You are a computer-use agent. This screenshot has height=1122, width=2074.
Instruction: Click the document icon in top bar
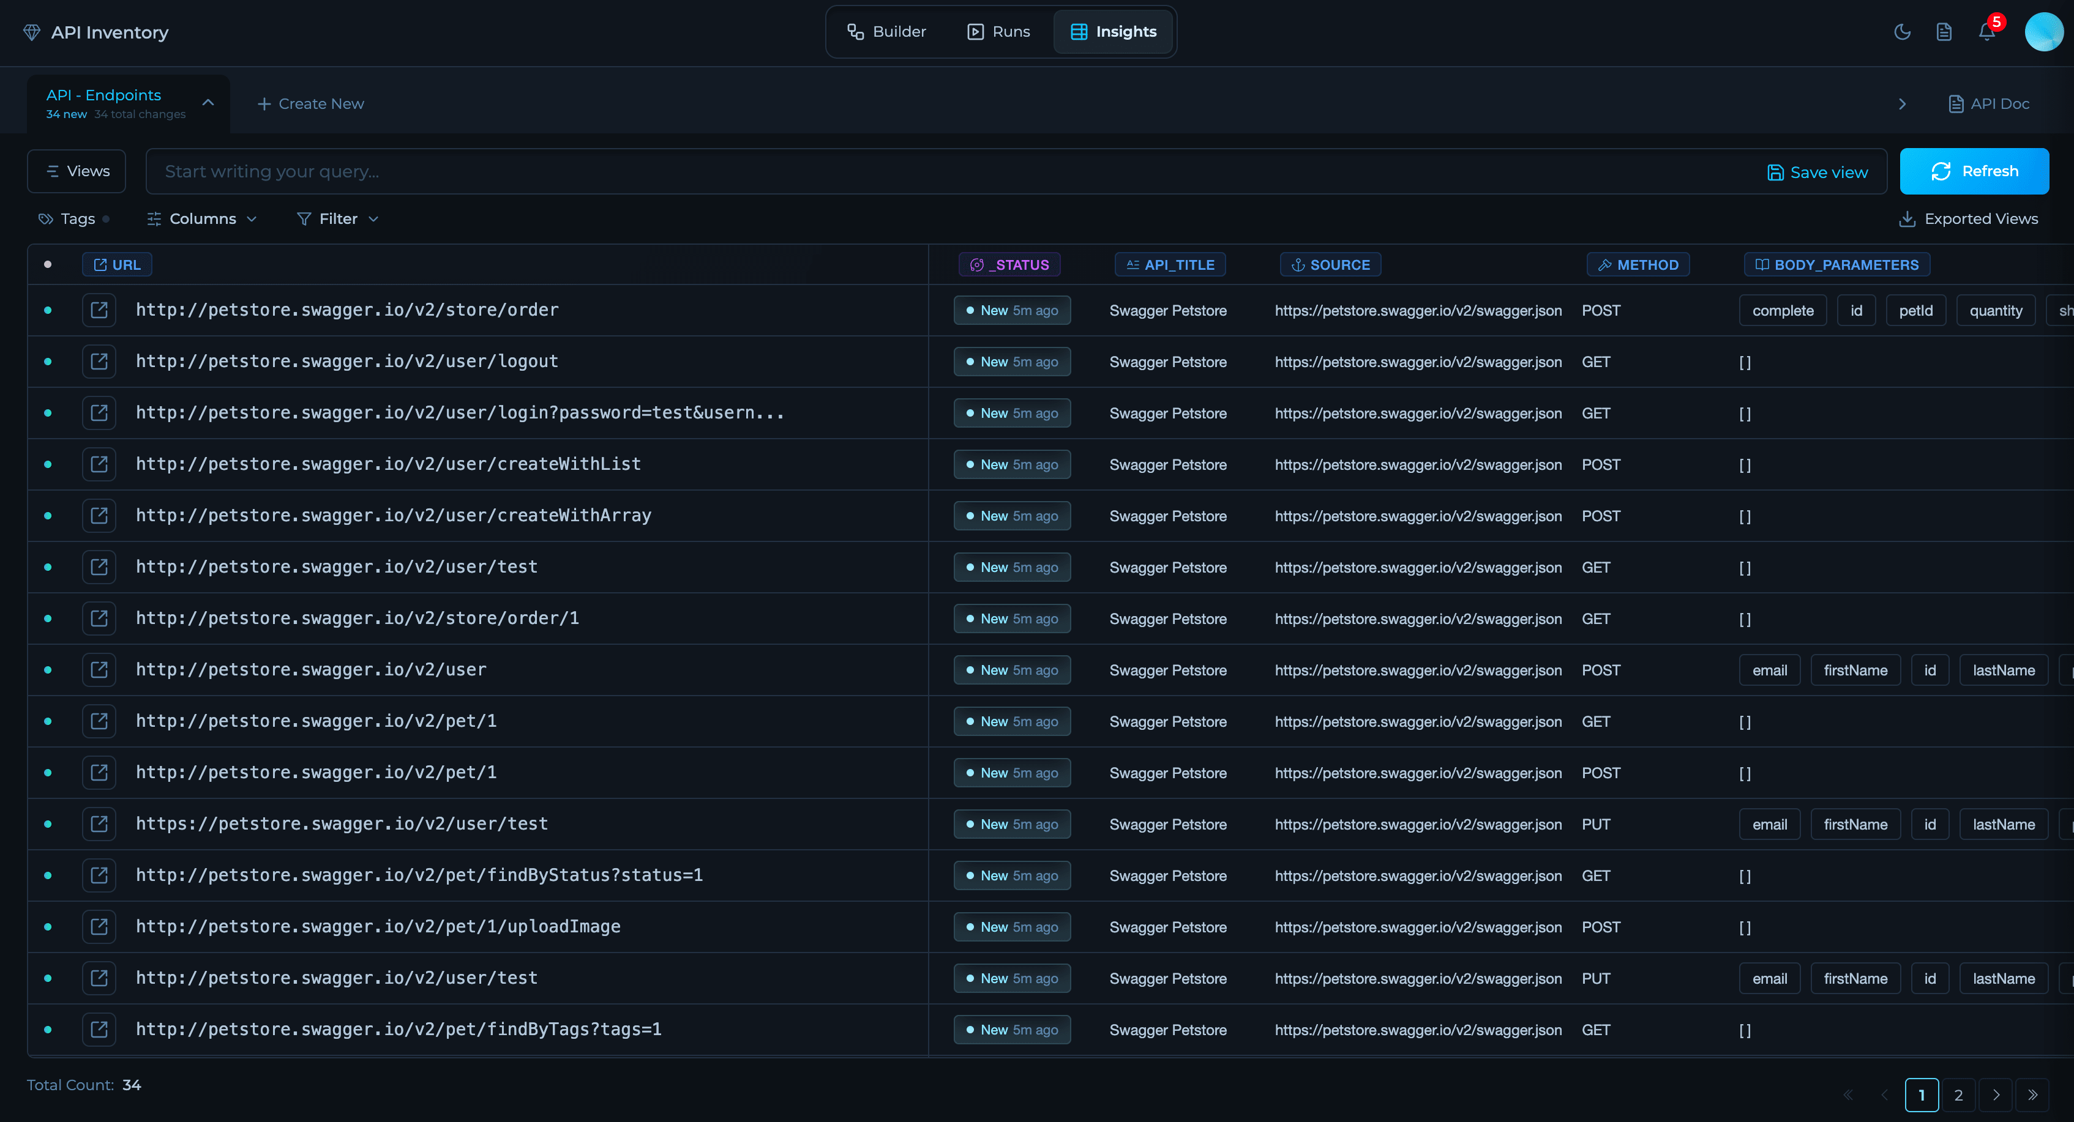[1944, 32]
